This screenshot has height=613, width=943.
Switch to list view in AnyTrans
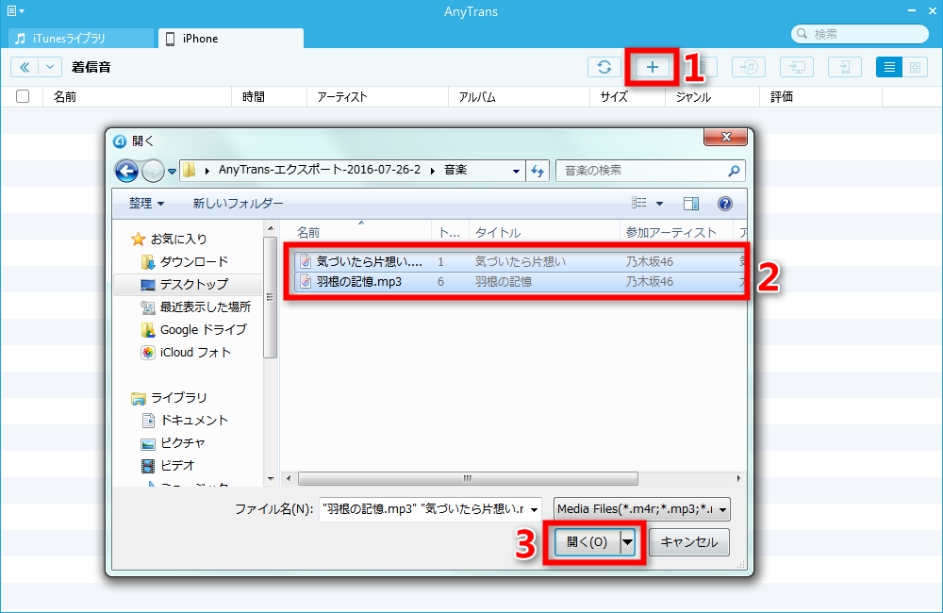click(889, 67)
